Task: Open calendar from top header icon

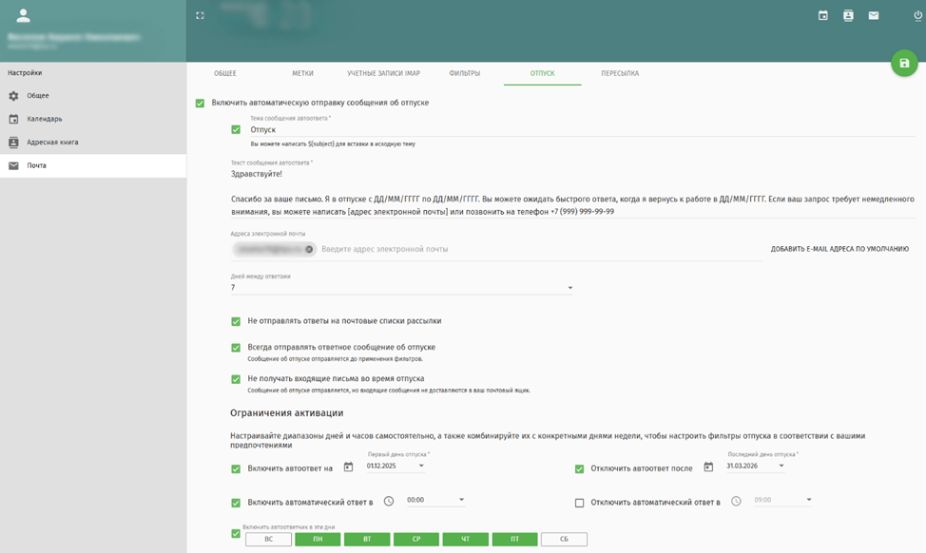Action: point(822,16)
